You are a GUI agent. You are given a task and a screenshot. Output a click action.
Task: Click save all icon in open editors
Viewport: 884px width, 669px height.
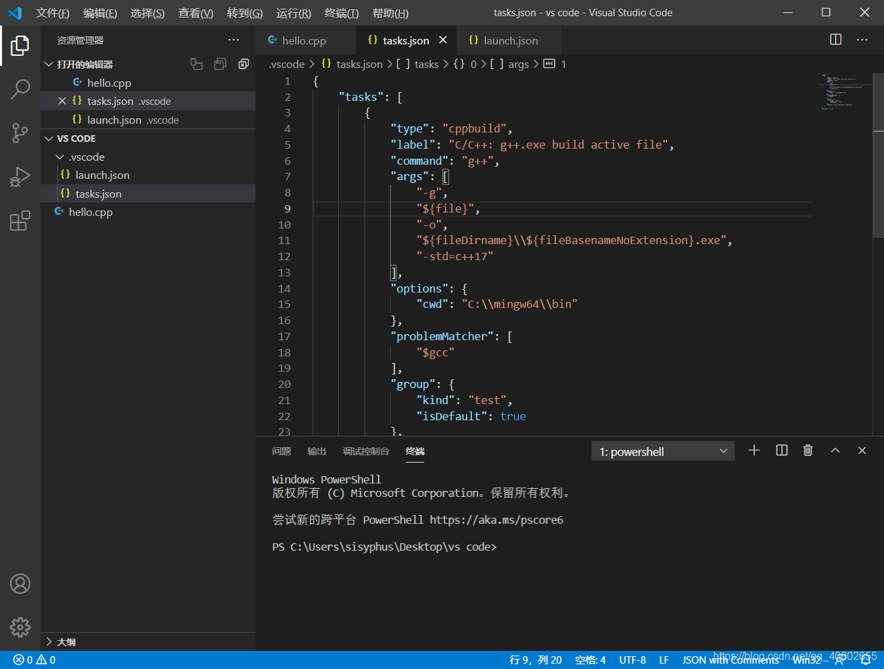(220, 64)
